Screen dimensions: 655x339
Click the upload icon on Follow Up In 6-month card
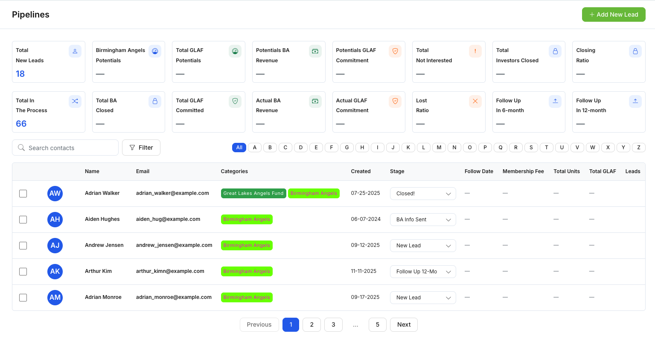(x=555, y=101)
